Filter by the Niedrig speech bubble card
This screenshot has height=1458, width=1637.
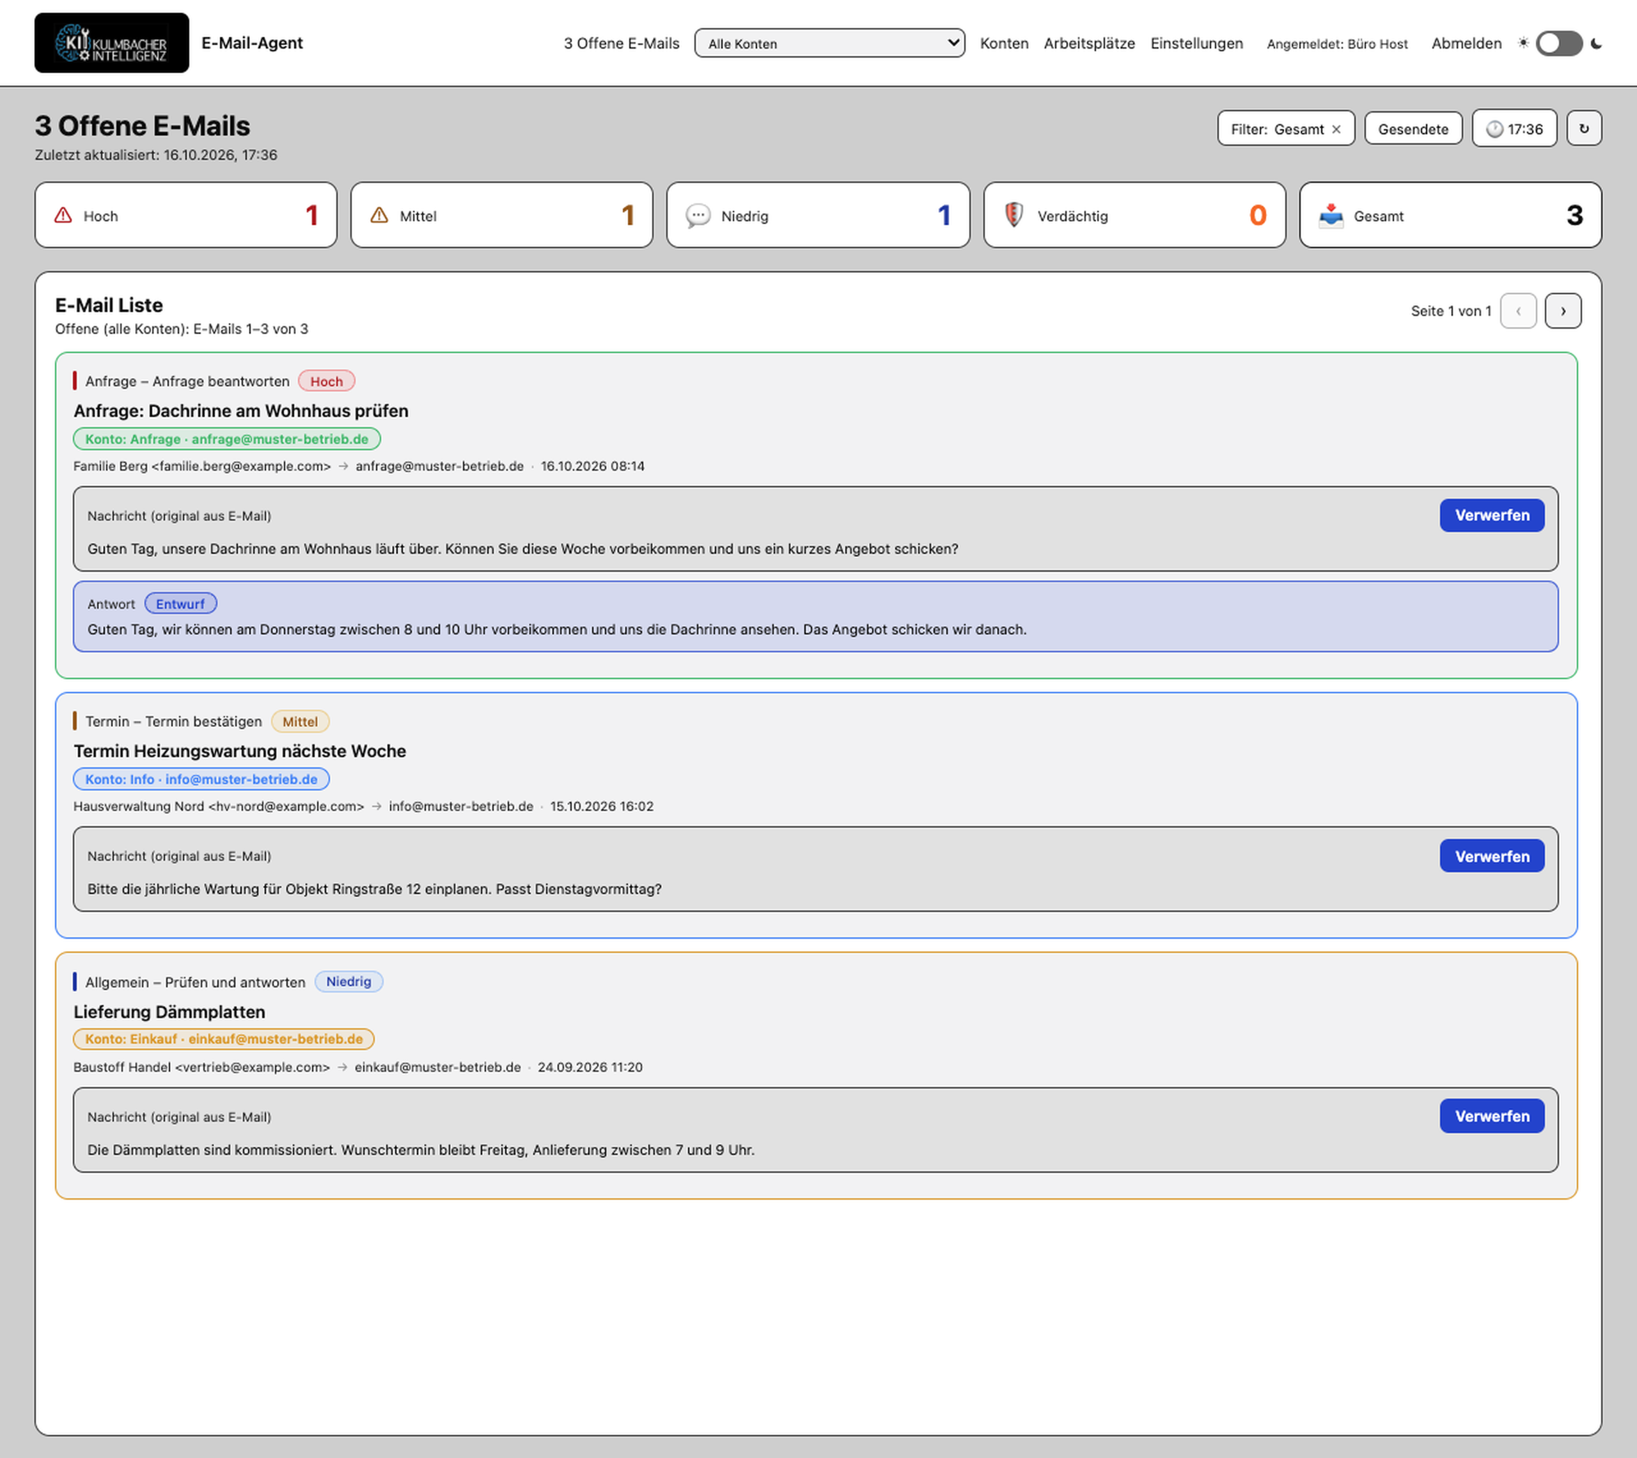(x=818, y=216)
